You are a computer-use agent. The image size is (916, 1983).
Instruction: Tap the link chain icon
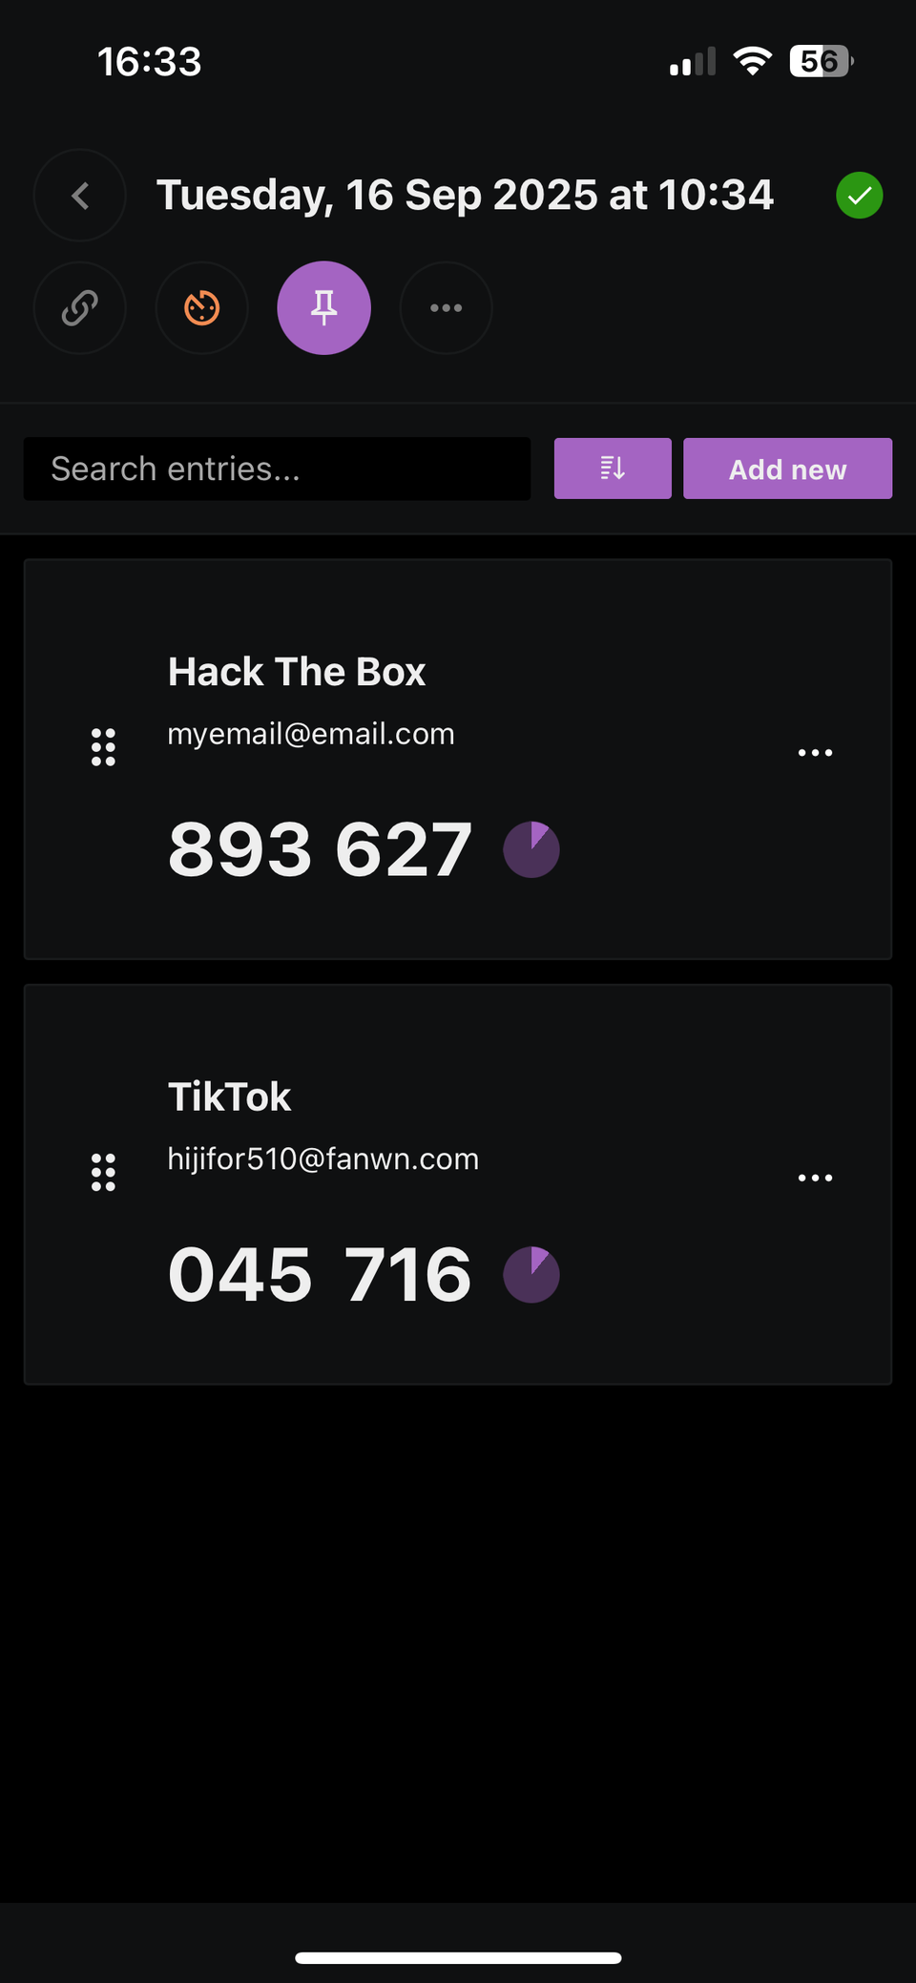(x=80, y=308)
